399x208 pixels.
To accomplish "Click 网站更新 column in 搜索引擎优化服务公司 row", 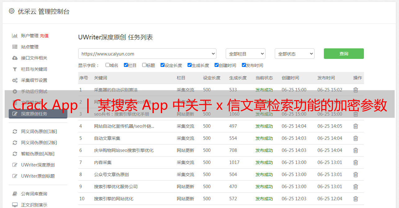I will click(x=185, y=187).
